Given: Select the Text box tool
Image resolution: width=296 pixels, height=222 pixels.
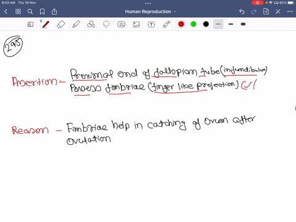Looking at the screenshot, I should pos(151,25).
